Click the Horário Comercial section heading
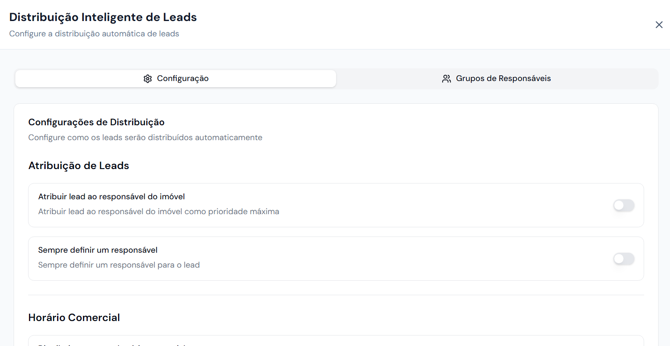Viewport: 670px width, 346px height. click(74, 318)
